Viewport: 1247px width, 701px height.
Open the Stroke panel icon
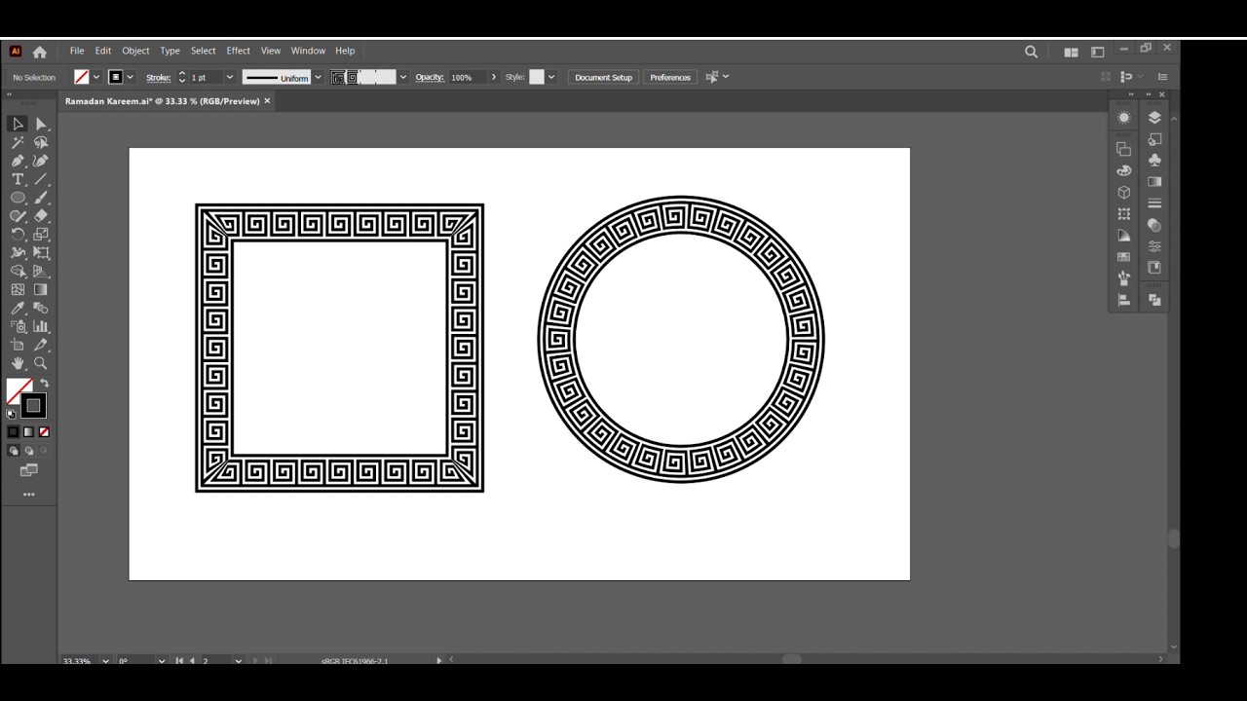tap(1154, 203)
